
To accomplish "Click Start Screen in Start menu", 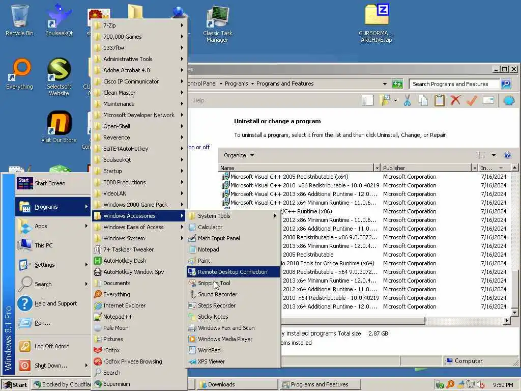I will coord(53,183).
